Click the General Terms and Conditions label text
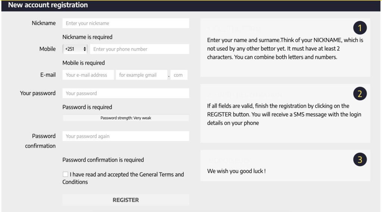382x212 pixels. pyautogui.click(x=123, y=178)
